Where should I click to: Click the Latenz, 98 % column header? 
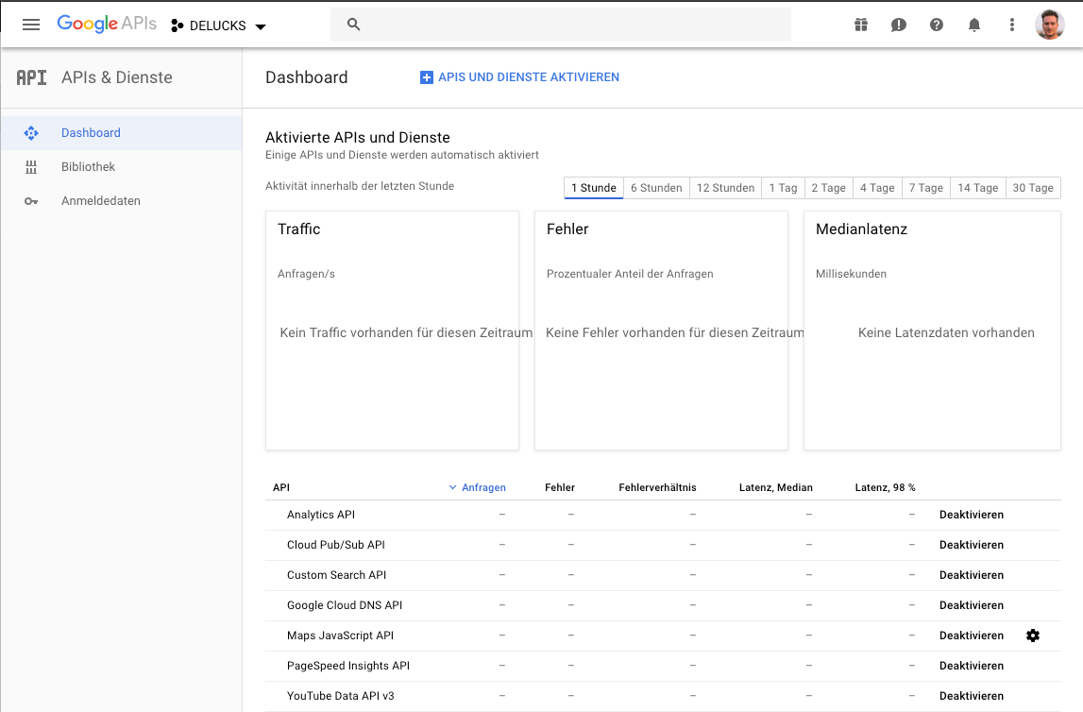point(885,487)
